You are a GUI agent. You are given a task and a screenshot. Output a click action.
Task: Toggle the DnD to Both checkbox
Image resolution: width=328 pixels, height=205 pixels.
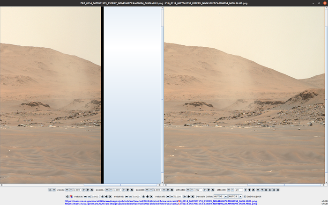pyautogui.click(x=245, y=197)
